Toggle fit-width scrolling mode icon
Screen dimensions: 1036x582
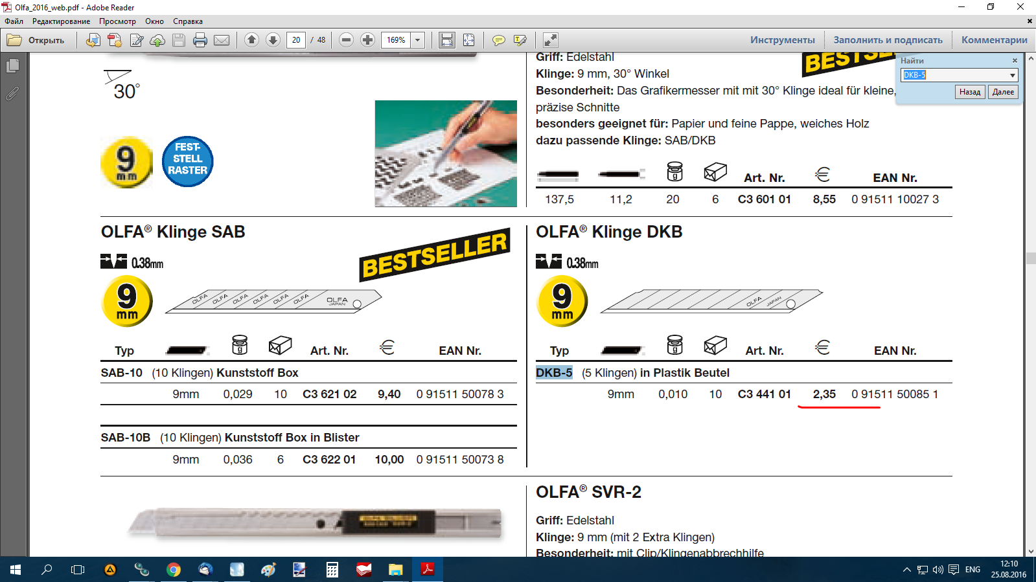(447, 40)
